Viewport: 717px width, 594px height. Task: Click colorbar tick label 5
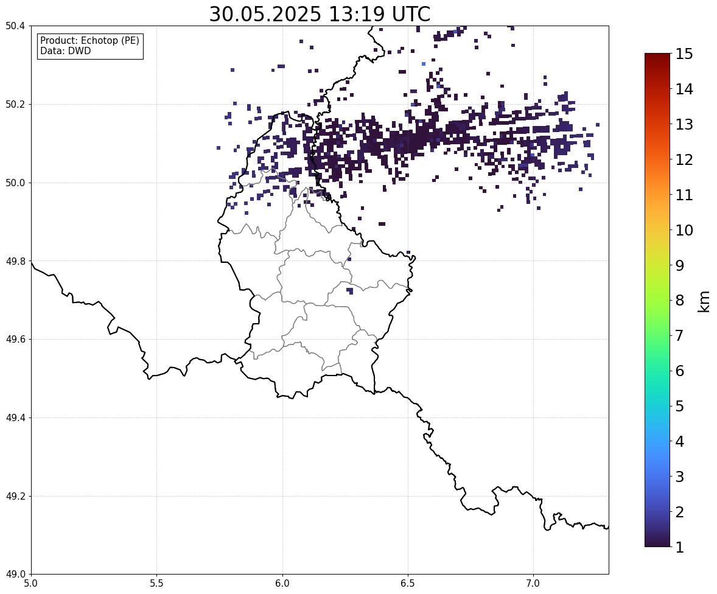tap(679, 406)
